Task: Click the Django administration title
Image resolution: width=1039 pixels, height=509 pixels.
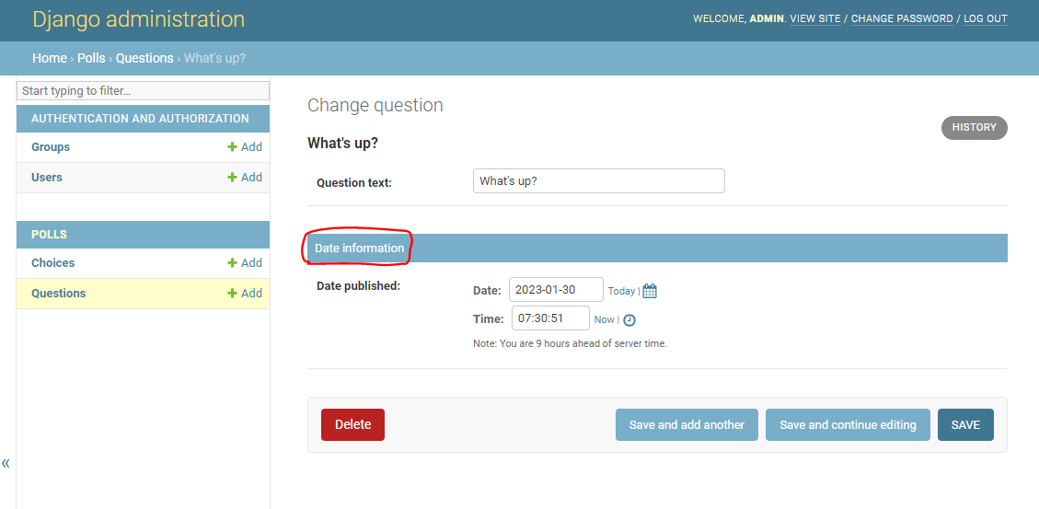Action: pos(138,19)
